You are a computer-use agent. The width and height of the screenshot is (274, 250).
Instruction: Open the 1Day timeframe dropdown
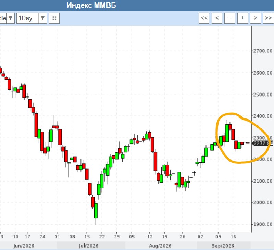click(32, 18)
